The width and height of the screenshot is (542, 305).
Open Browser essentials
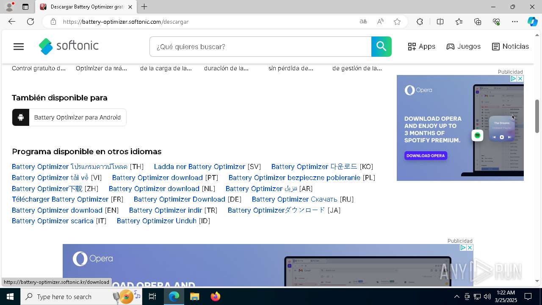coord(496,22)
